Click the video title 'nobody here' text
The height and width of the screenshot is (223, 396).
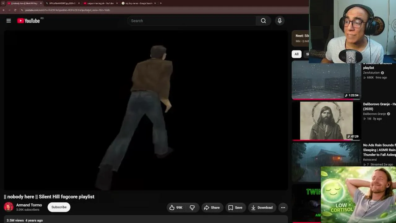pos(49,197)
